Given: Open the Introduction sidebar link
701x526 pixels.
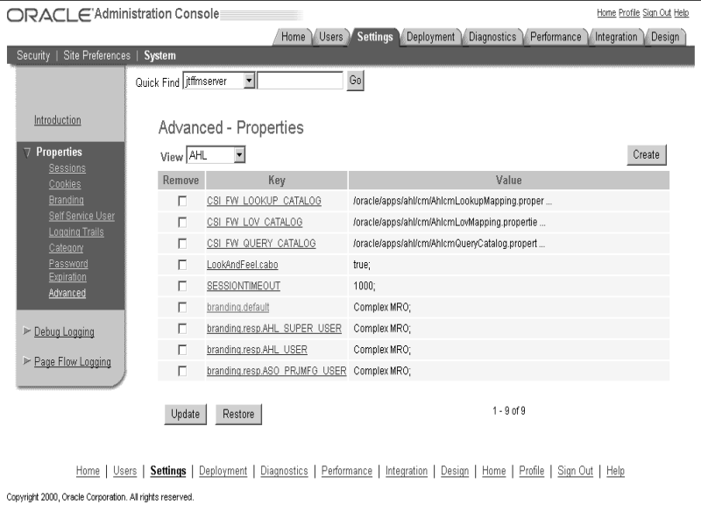Looking at the screenshot, I should point(58,120).
